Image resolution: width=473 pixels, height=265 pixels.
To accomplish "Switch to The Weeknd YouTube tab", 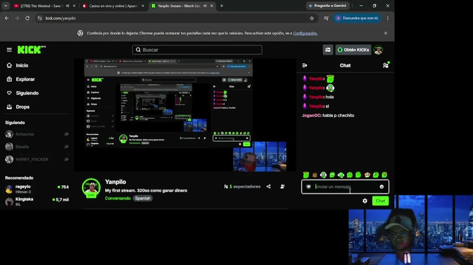I will pos(41,6).
